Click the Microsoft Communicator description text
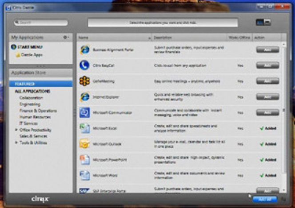The width and height of the screenshot is (295, 208). coord(188,112)
